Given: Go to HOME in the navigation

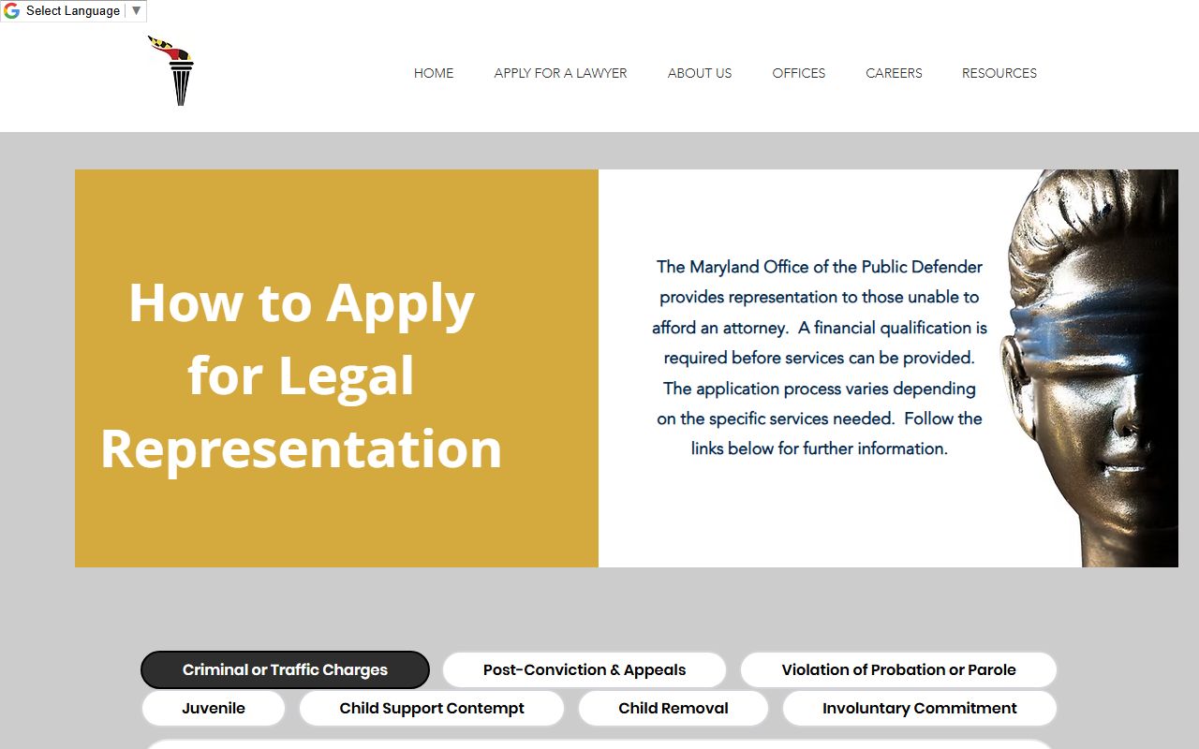Looking at the screenshot, I should (434, 73).
